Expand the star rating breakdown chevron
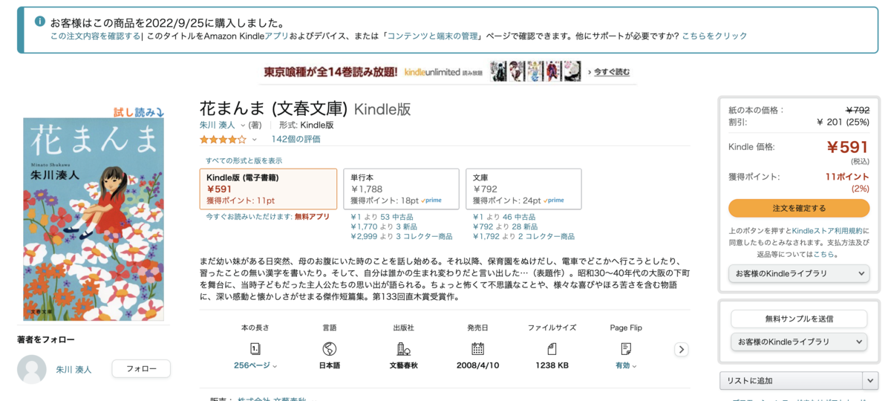891x401 pixels. pyautogui.click(x=254, y=139)
